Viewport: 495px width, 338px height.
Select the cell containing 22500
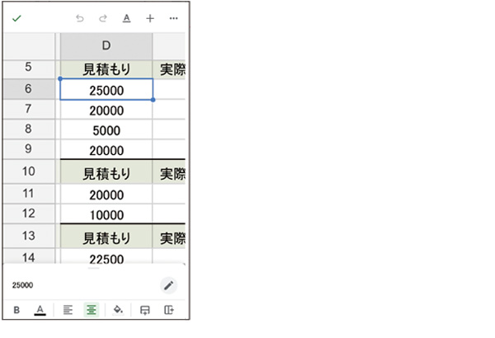pos(106,259)
